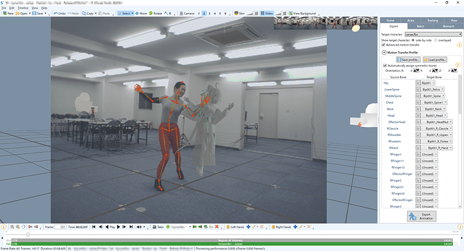Screen dimensions: 464x251
Task: Switch to the Tracking tab
Action: click(x=432, y=20)
